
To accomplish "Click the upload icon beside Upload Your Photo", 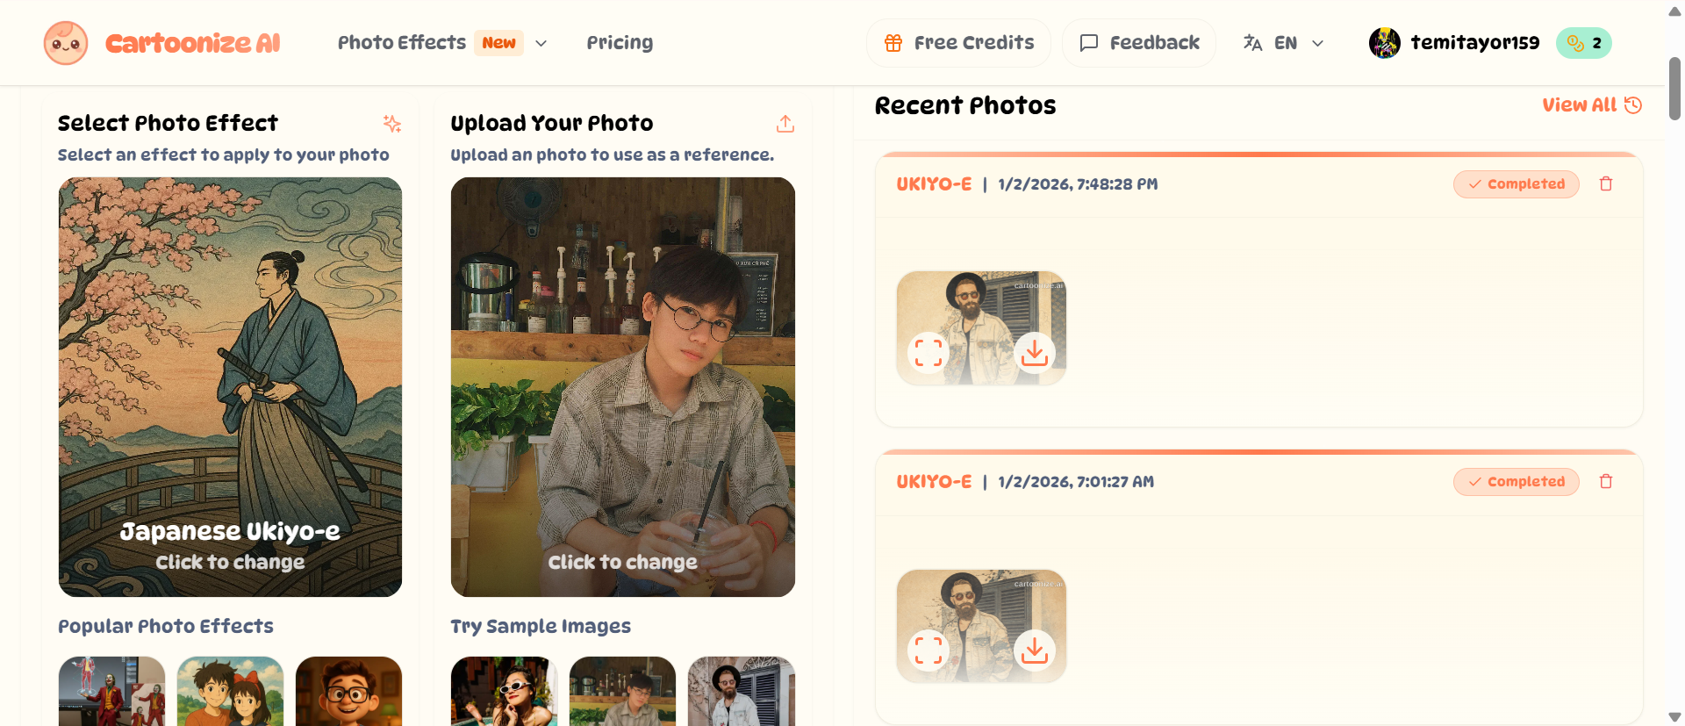I will (x=785, y=124).
